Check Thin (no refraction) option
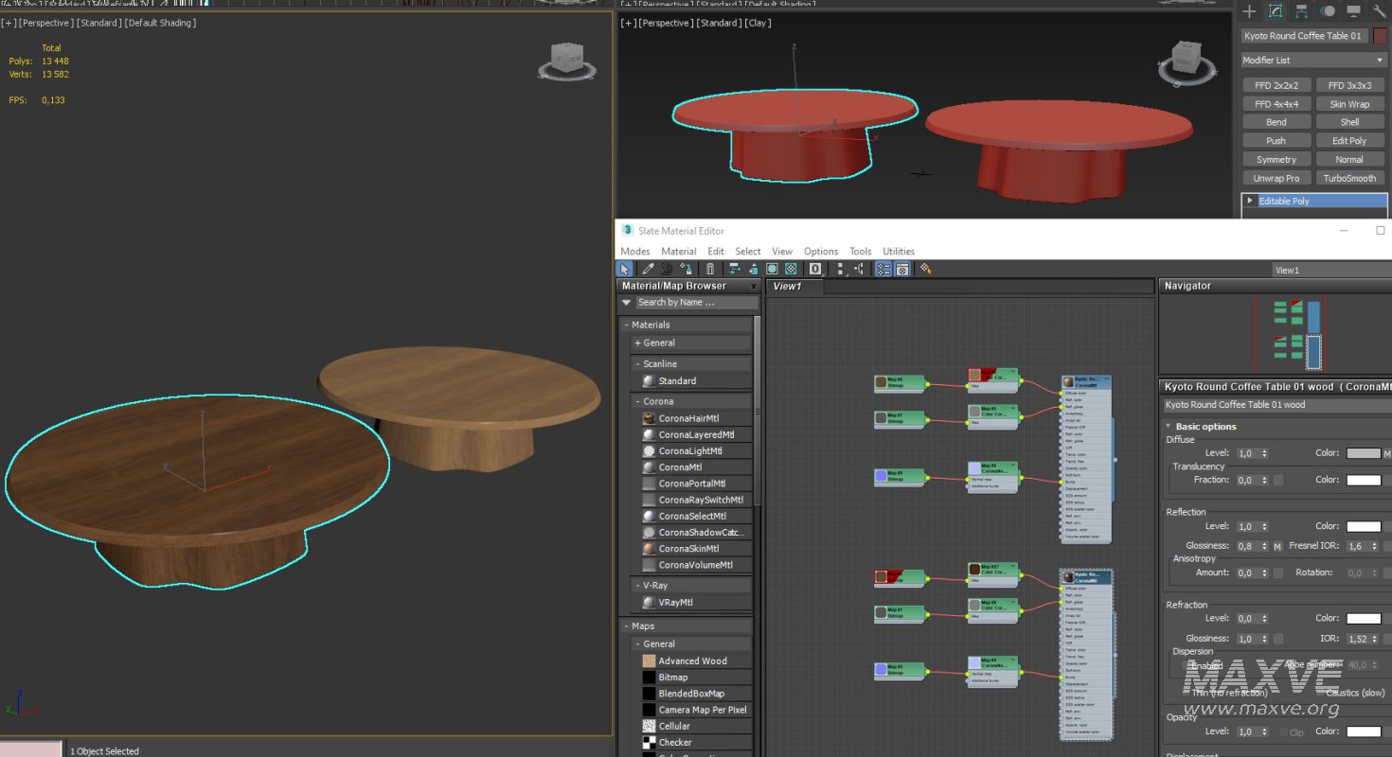Screen dimensions: 1392x757 click(1186, 693)
